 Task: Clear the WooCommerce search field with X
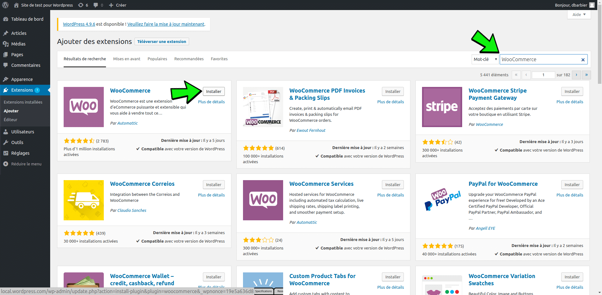[583, 60]
